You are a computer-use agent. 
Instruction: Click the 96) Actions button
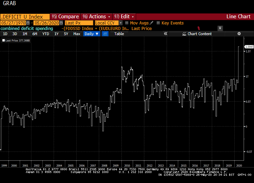[96, 17]
